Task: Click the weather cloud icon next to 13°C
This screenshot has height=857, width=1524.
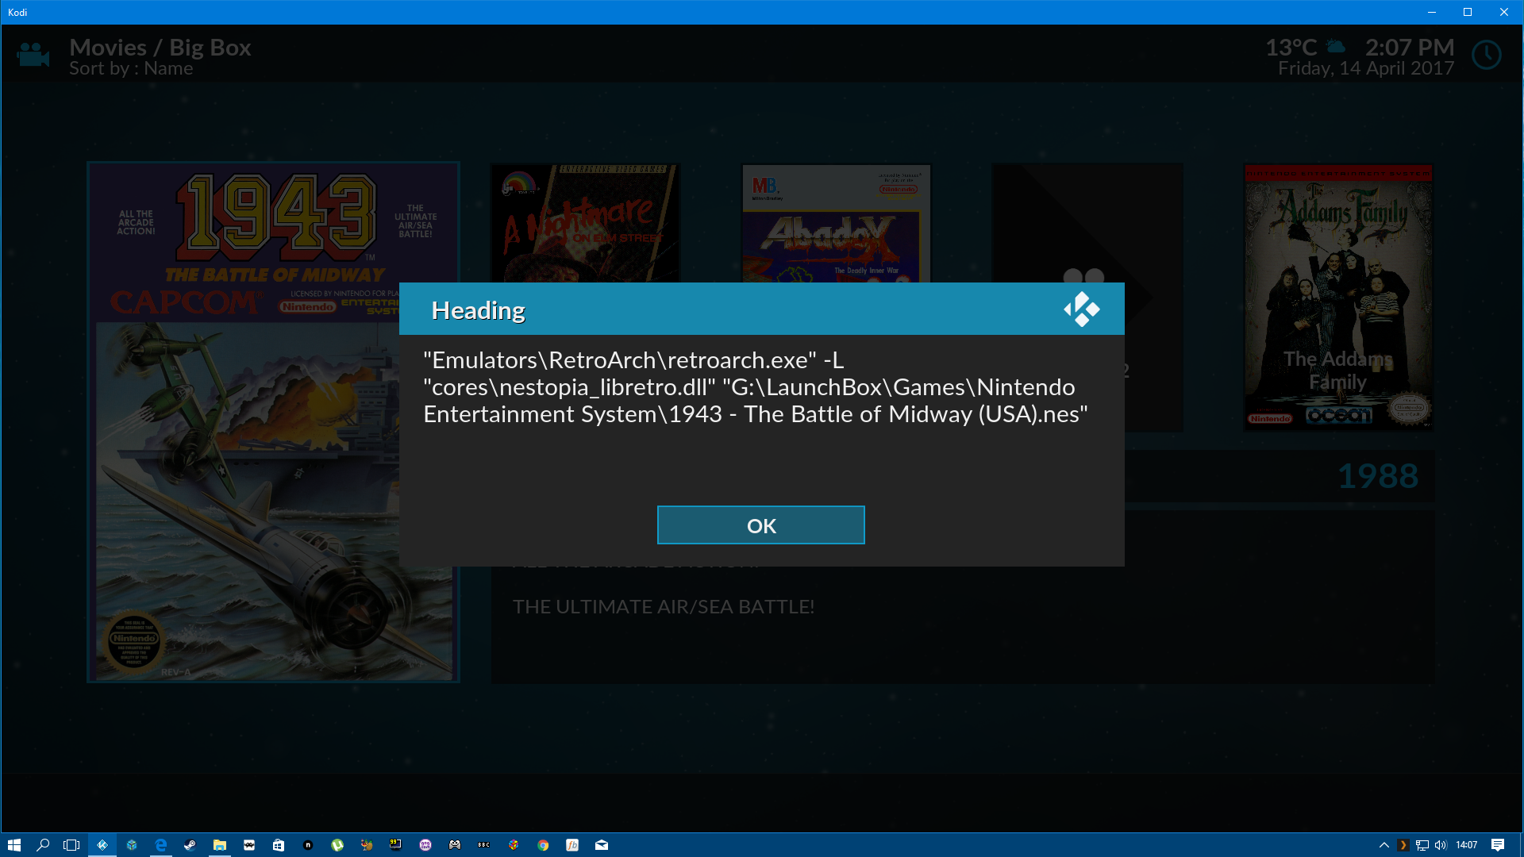Action: click(1336, 46)
